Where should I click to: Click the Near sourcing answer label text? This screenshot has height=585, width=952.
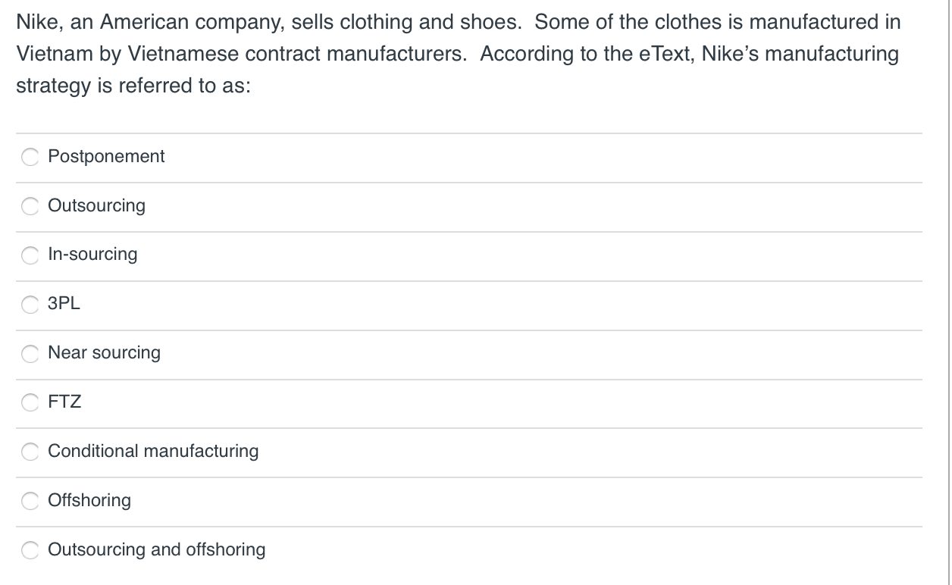pyautogui.click(x=104, y=352)
